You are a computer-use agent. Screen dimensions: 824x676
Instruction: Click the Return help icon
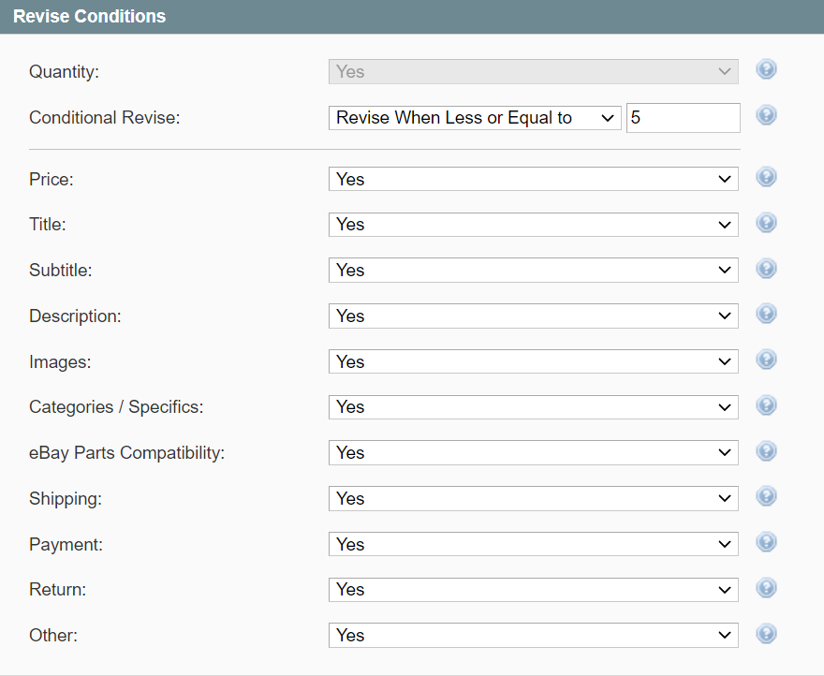(x=766, y=588)
